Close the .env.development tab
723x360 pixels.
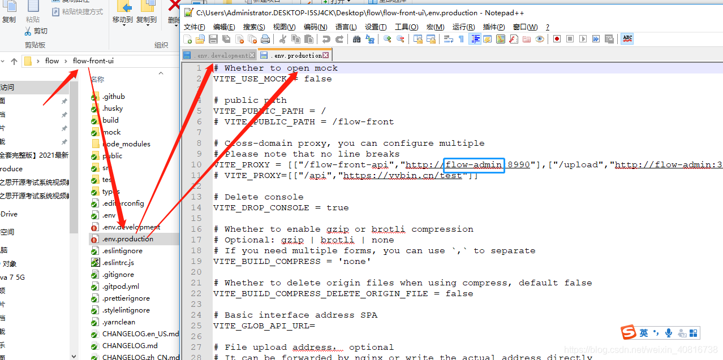tap(252, 55)
